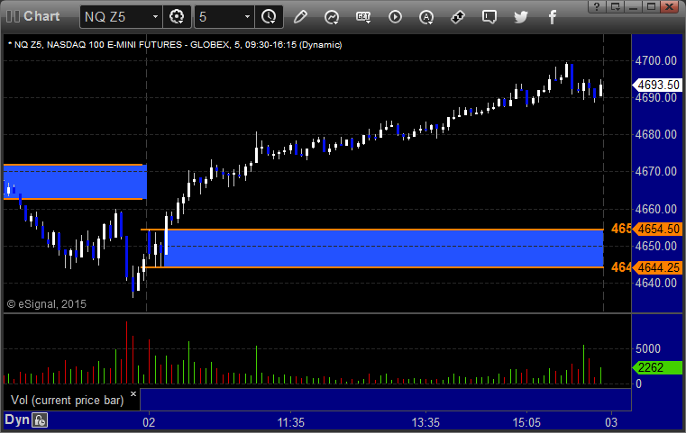
Task: Click the 5000 volume axis label
Action: pyautogui.click(x=648, y=348)
